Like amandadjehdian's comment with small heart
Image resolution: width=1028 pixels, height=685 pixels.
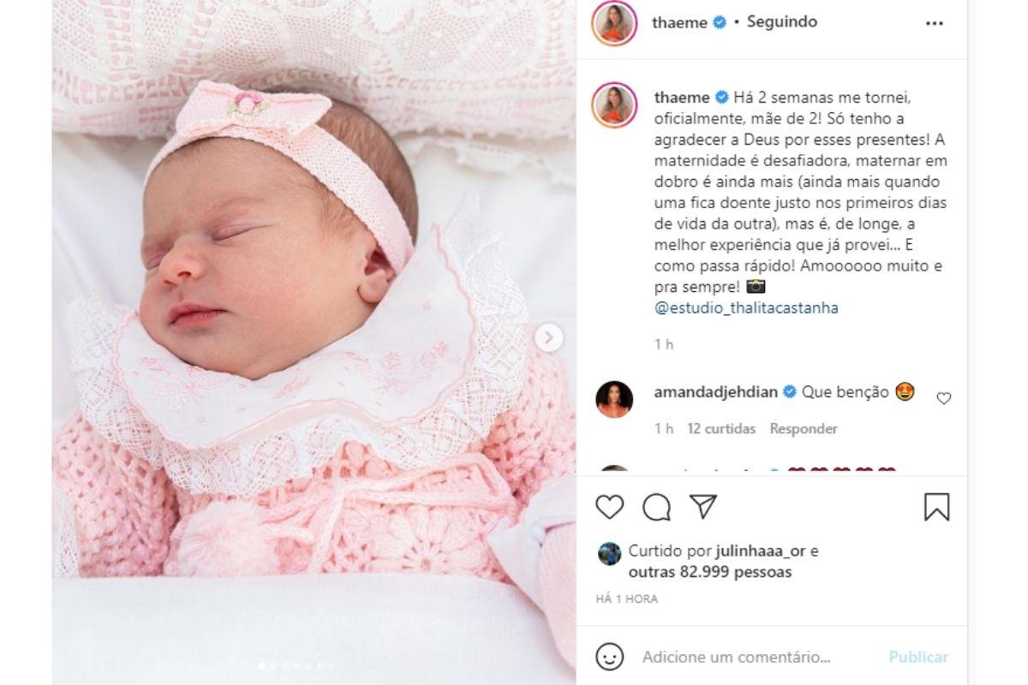pyautogui.click(x=944, y=398)
